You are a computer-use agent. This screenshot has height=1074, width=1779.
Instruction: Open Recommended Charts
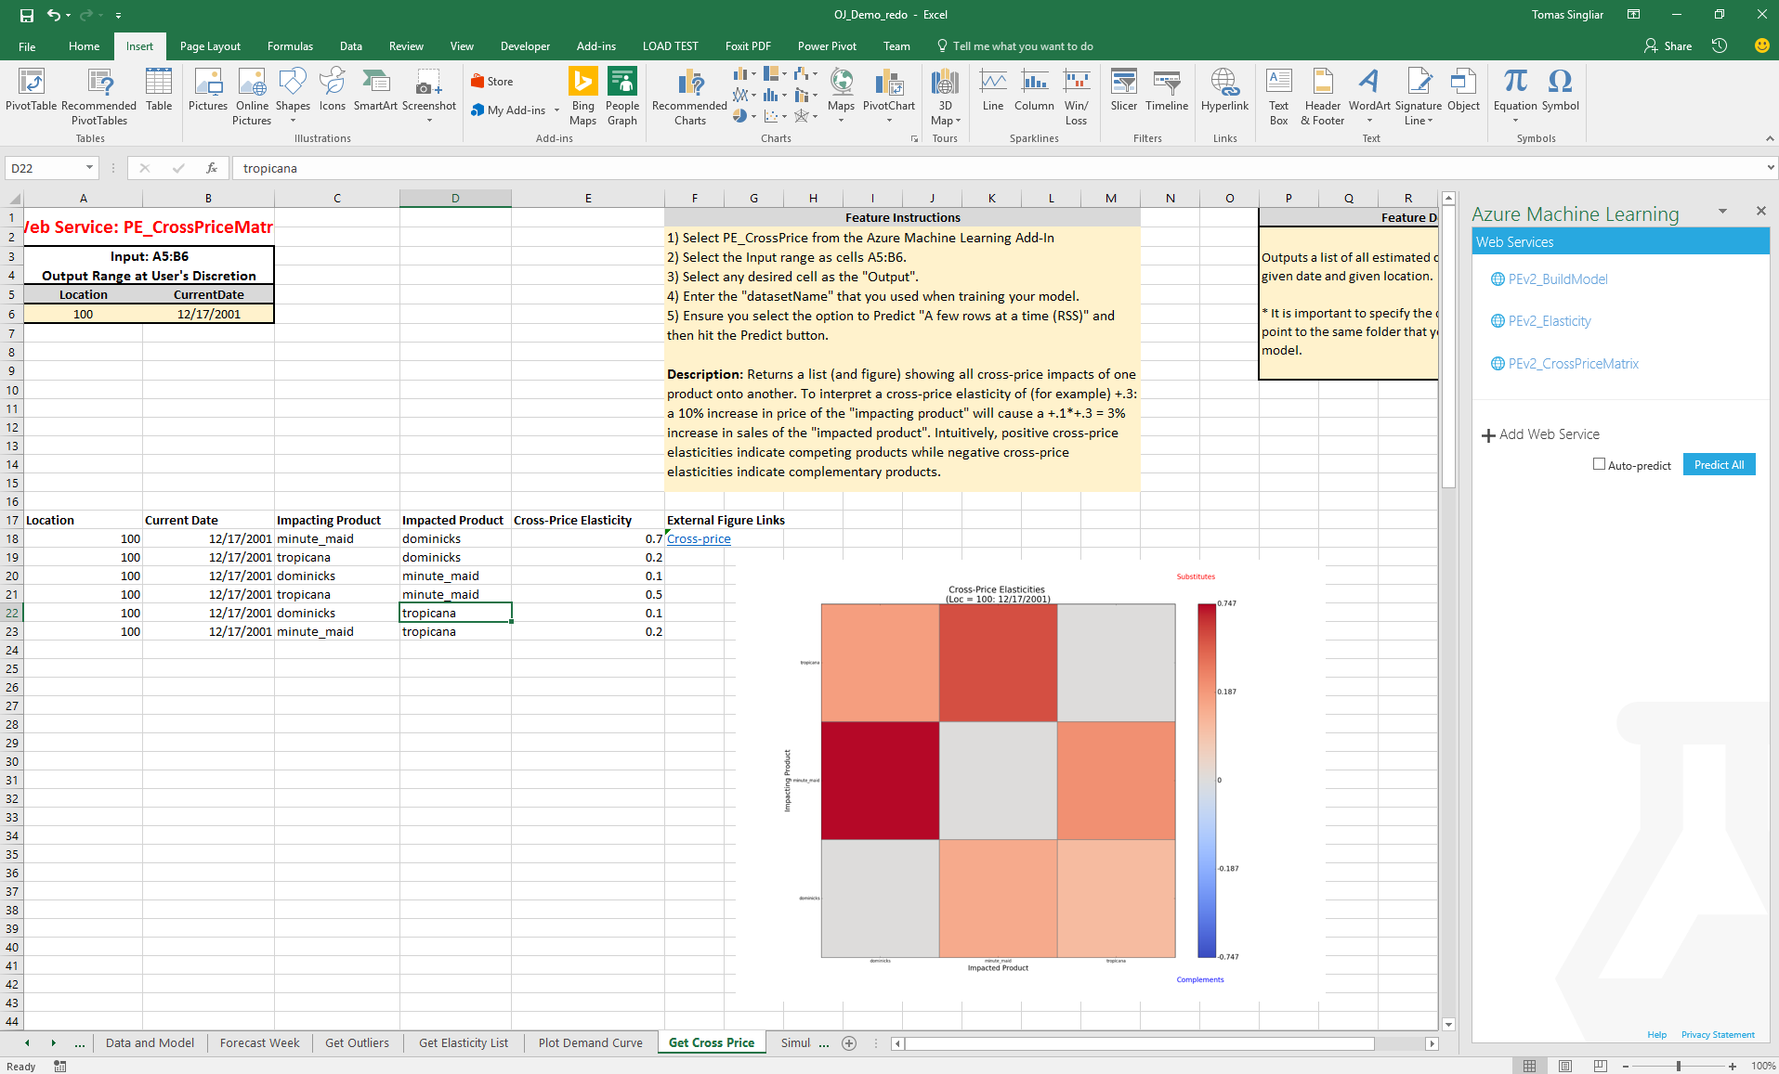tap(689, 97)
